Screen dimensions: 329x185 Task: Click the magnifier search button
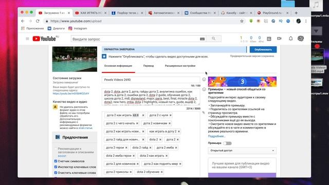point(213,39)
